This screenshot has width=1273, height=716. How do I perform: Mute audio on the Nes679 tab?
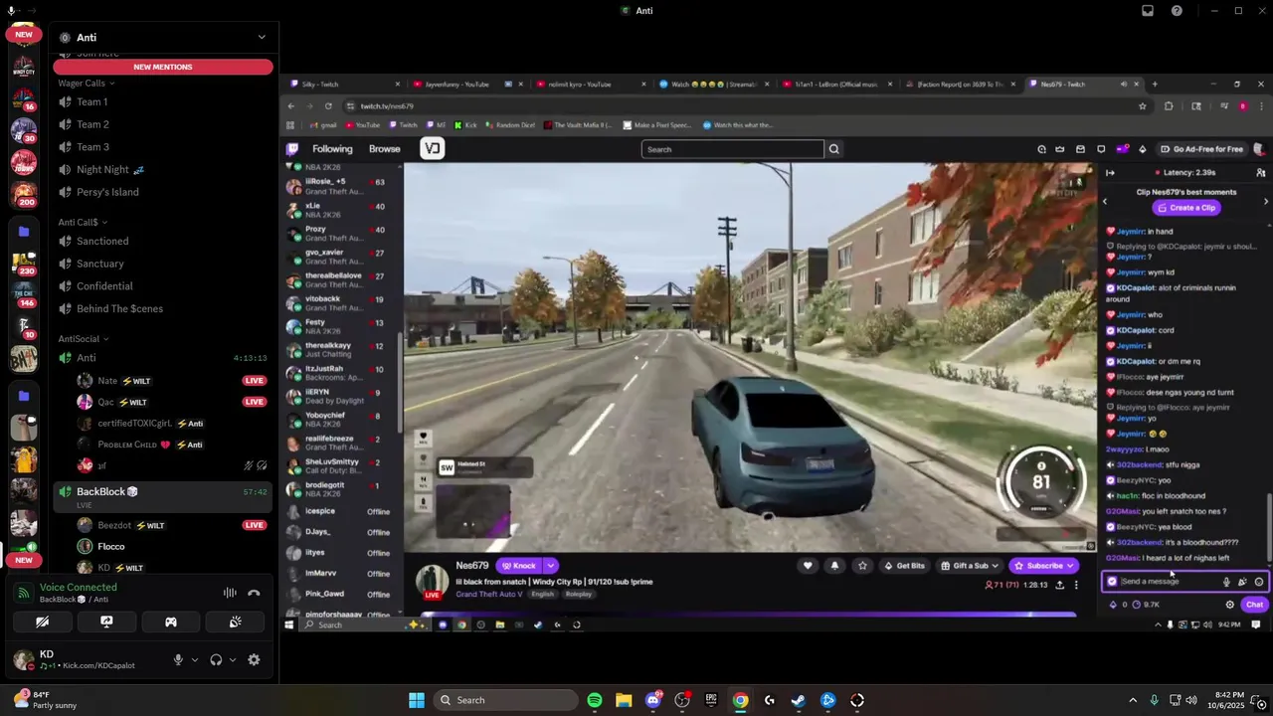pyautogui.click(x=1123, y=84)
